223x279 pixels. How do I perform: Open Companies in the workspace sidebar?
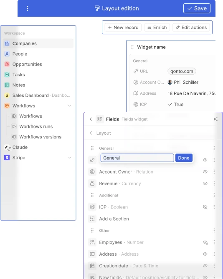click(x=38, y=43)
